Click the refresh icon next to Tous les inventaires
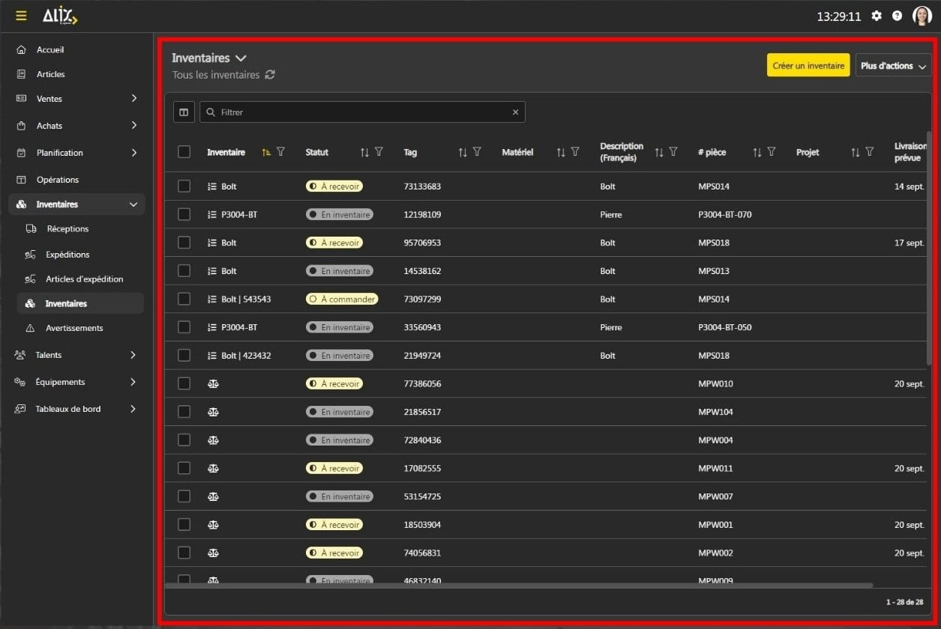Screen dimensions: 941x629 pos(271,75)
